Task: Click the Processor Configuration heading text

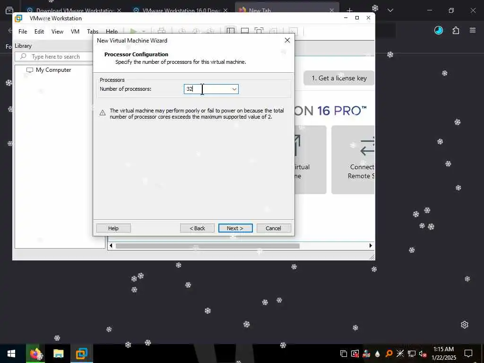Action: [136, 54]
